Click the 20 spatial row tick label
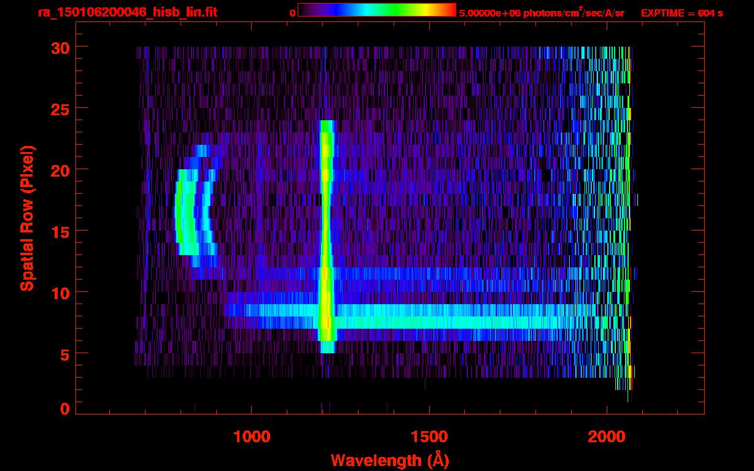The width and height of the screenshot is (754, 471). (x=60, y=170)
